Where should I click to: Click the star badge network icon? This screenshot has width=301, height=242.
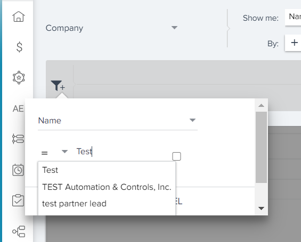(19, 78)
